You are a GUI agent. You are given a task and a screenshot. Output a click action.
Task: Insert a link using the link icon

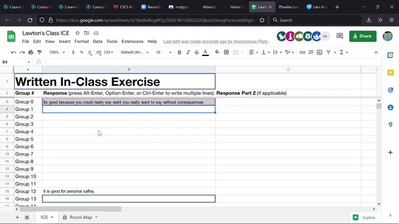tap(302, 52)
